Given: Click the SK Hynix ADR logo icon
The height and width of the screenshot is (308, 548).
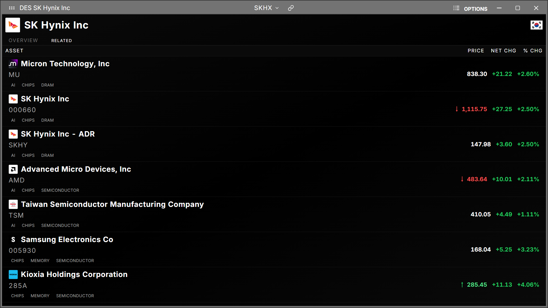Looking at the screenshot, I should [13, 134].
